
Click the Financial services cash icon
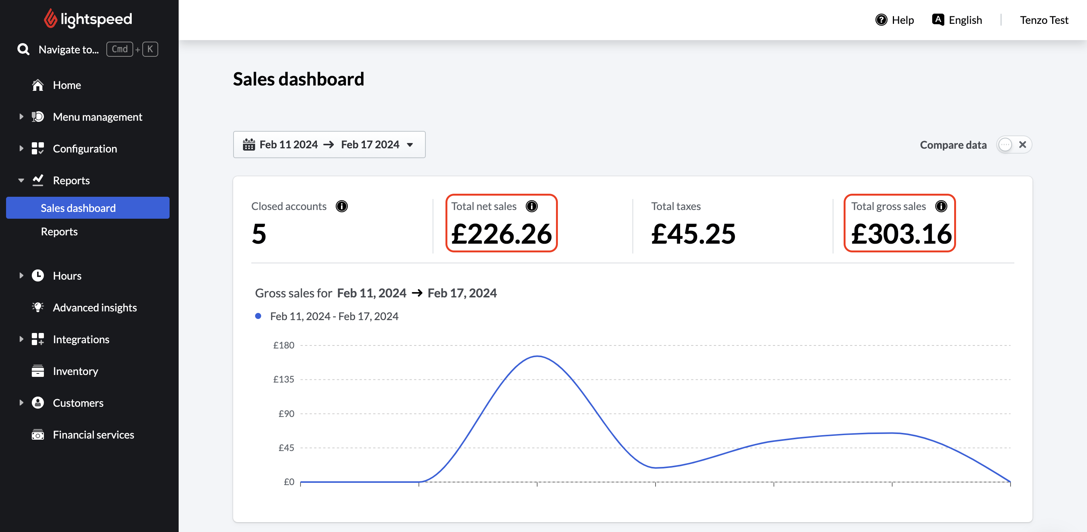tap(37, 434)
